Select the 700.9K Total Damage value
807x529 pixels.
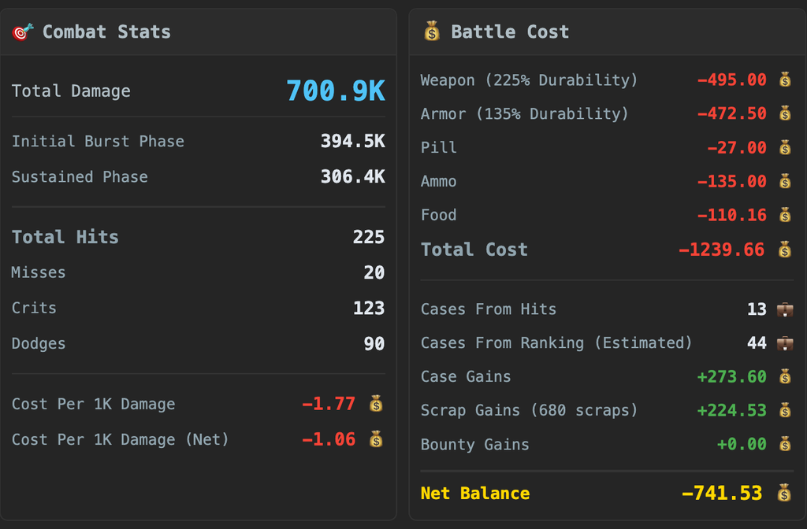[x=336, y=91]
